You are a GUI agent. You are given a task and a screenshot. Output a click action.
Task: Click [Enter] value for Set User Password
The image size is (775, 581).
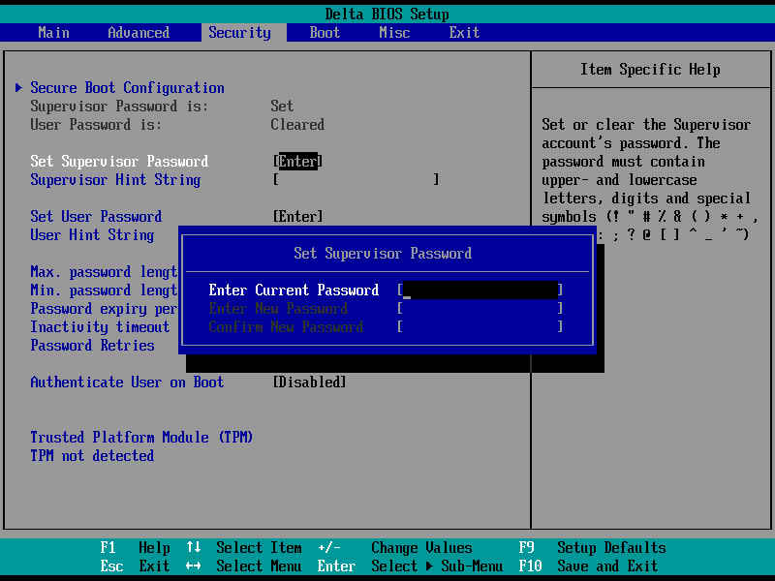click(297, 216)
